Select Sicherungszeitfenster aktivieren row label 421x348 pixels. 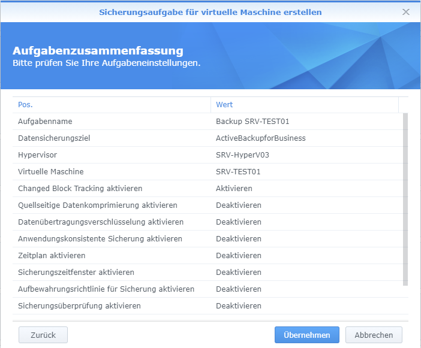[x=76, y=272]
